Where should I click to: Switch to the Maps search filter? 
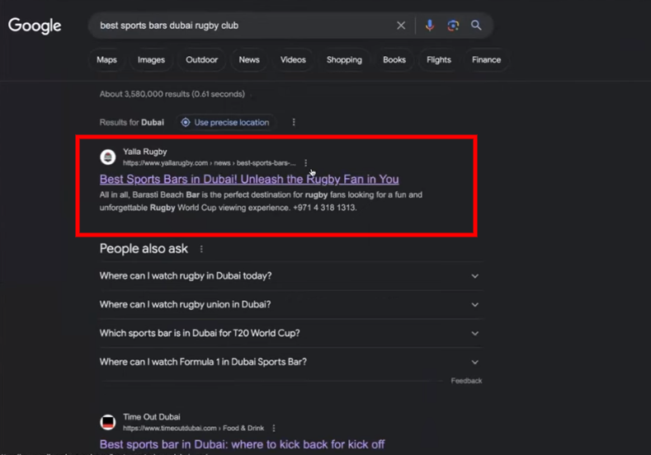(106, 60)
